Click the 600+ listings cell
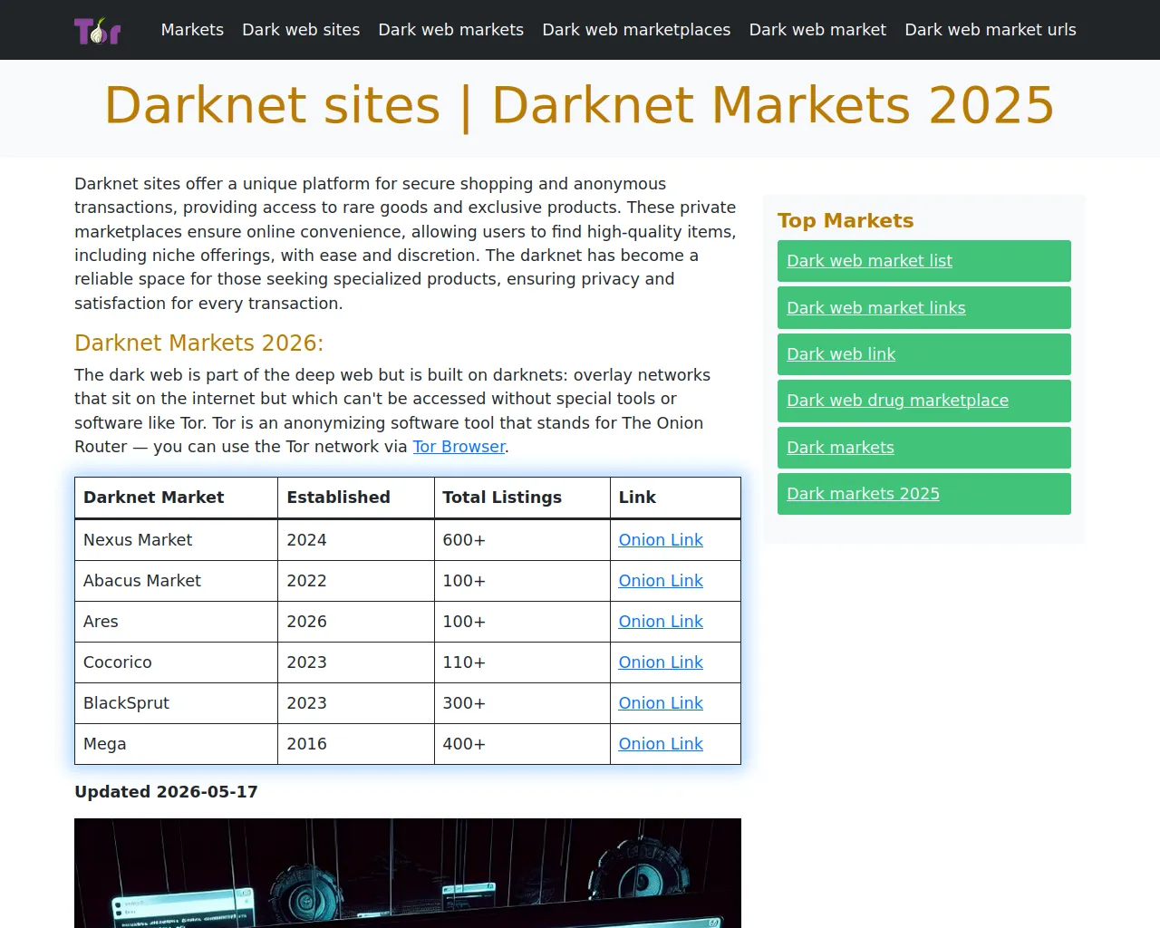 [x=523, y=540]
